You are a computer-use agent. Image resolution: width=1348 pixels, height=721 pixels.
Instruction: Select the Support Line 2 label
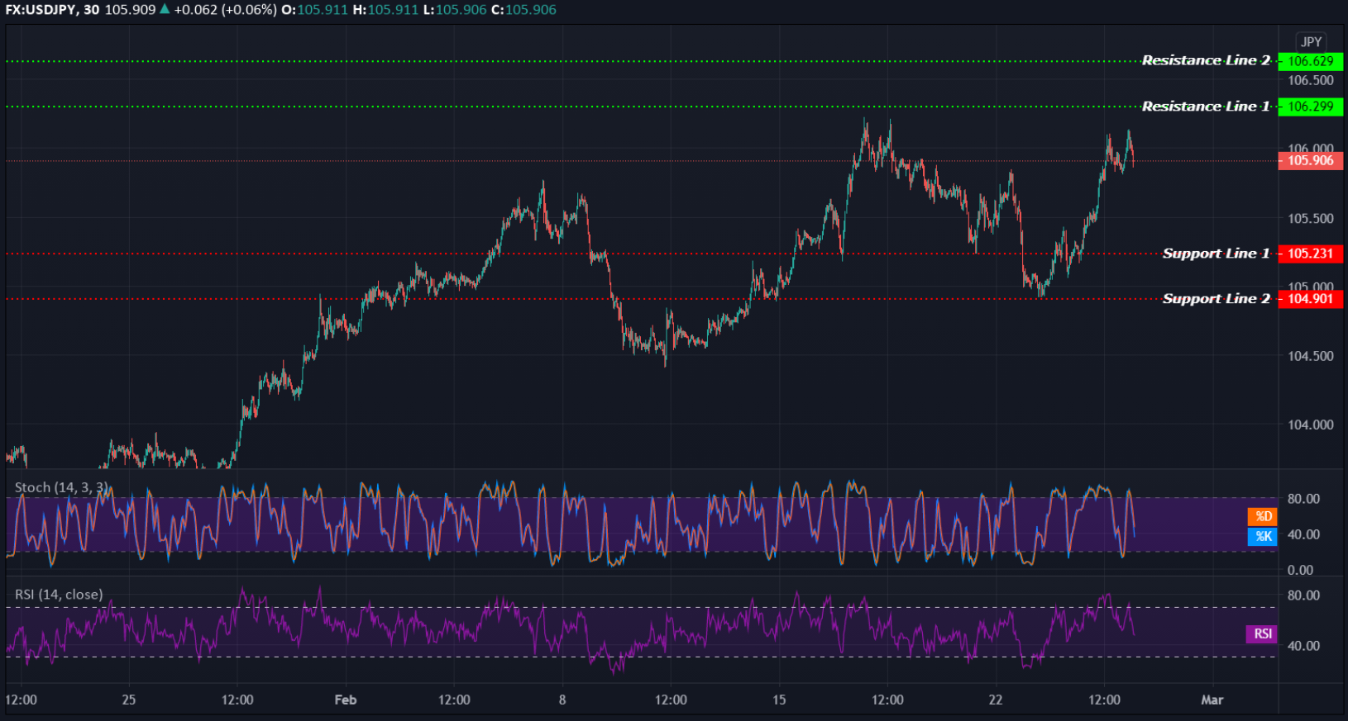point(1216,299)
